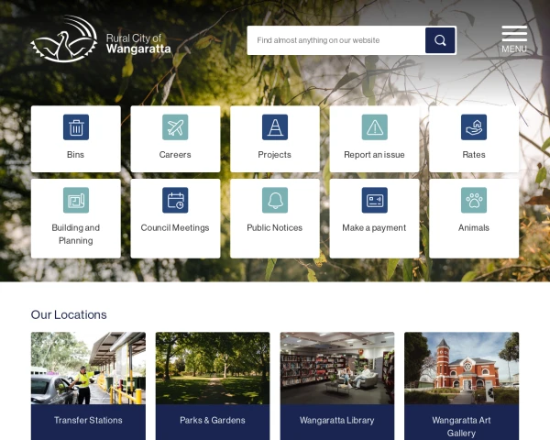Open the Wangaratta Library photo thumbnail

[337, 368]
